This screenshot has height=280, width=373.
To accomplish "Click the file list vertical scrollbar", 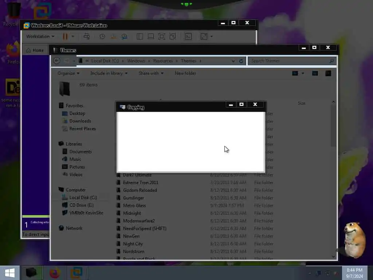I will point(333,126).
